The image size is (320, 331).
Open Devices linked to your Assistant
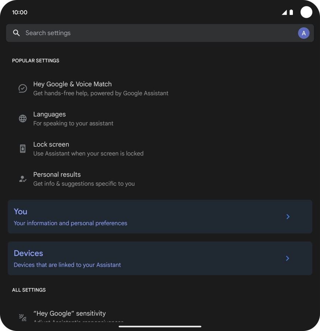(67, 264)
